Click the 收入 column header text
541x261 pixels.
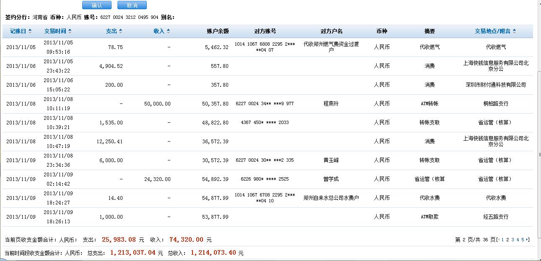point(159,31)
